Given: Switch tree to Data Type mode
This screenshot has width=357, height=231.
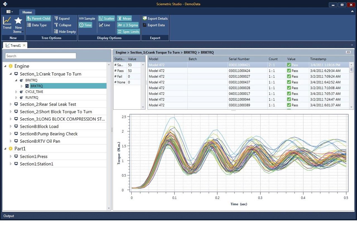Looking at the screenshot, I should pyautogui.click(x=37, y=25).
